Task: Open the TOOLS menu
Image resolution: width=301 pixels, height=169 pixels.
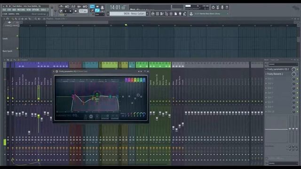Action: [43, 9]
